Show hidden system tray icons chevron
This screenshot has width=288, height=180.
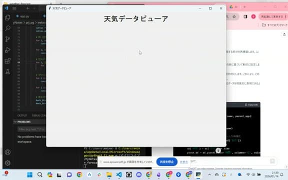click(209, 174)
